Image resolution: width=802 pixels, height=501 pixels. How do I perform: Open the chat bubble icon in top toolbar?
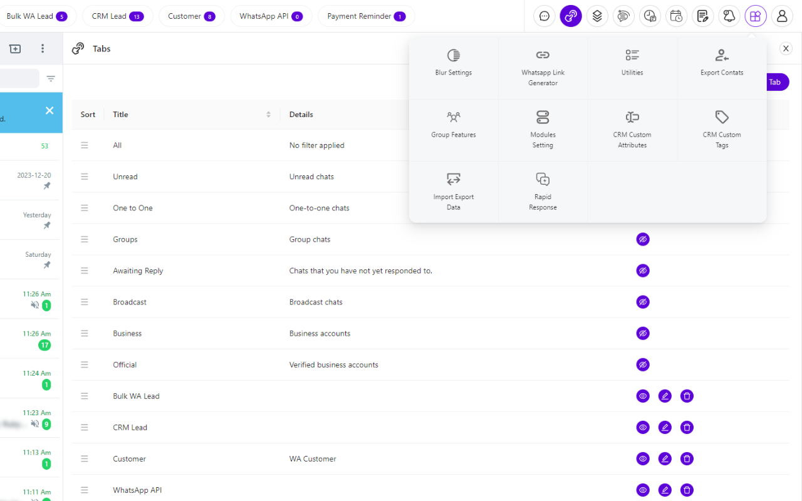click(544, 16)
